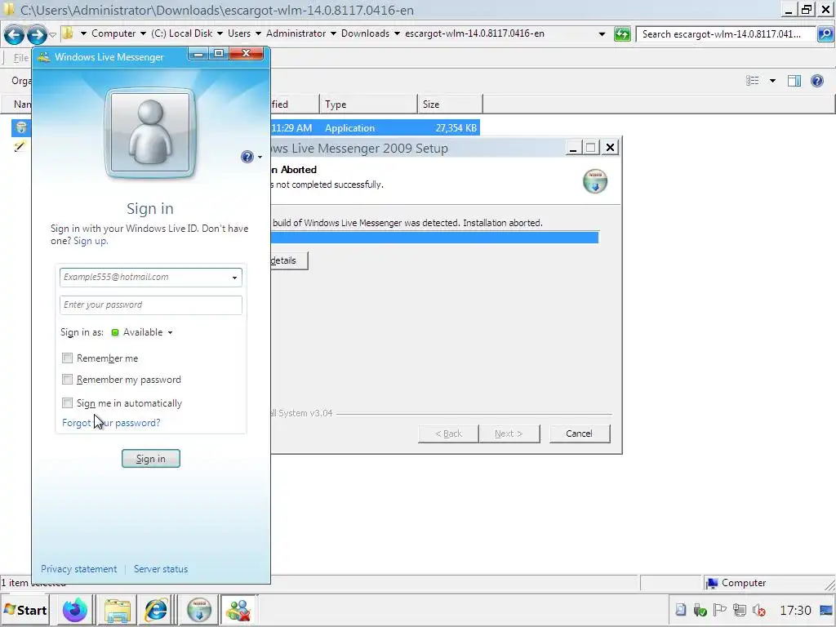836x627 pixels.
Task: Click the Change your view icon
Action: point(752,81)
